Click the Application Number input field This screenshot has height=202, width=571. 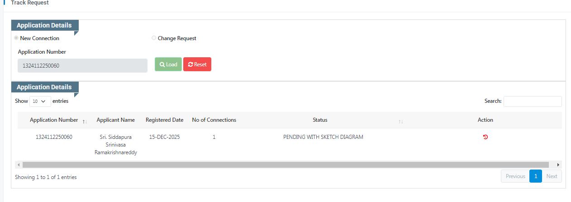82,65
